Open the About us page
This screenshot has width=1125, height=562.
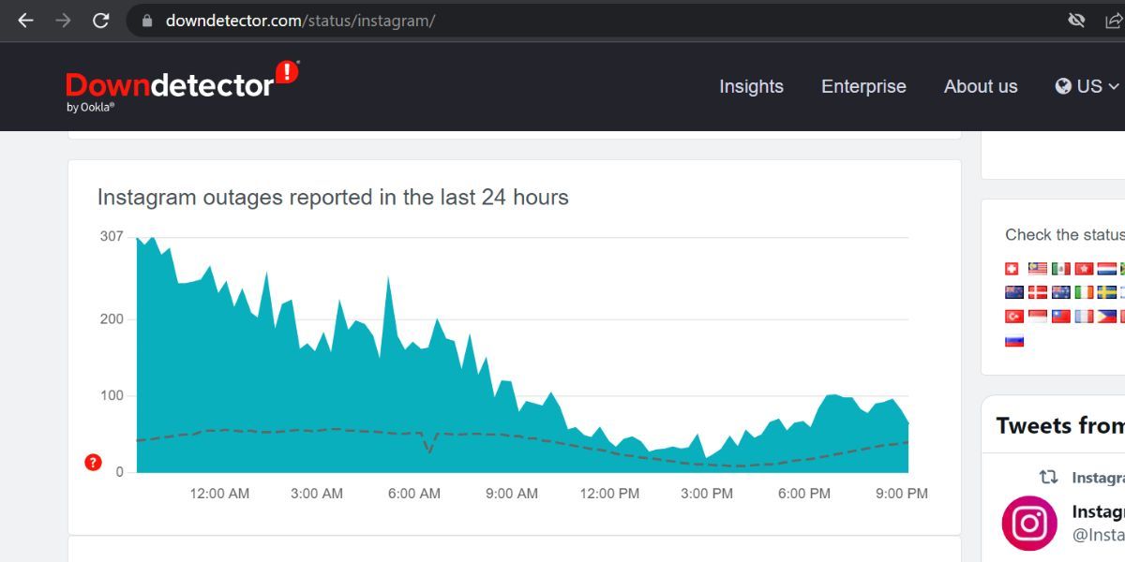coord(981,86)
